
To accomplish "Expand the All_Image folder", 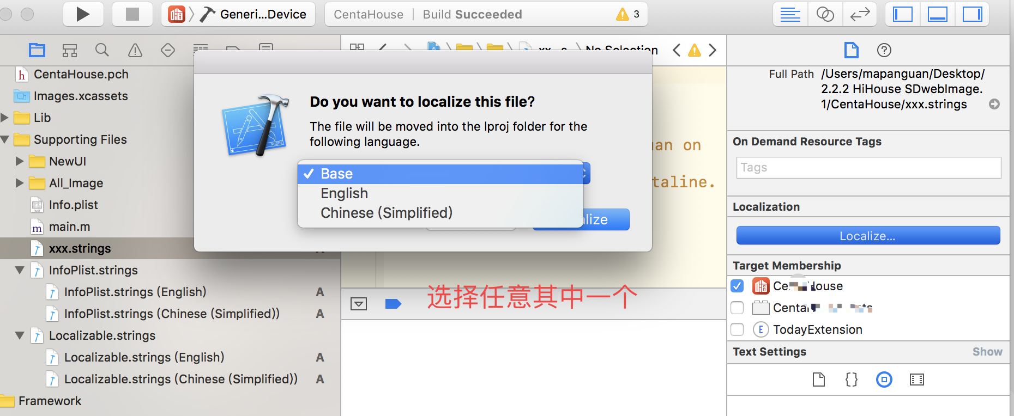I will 20,183.
